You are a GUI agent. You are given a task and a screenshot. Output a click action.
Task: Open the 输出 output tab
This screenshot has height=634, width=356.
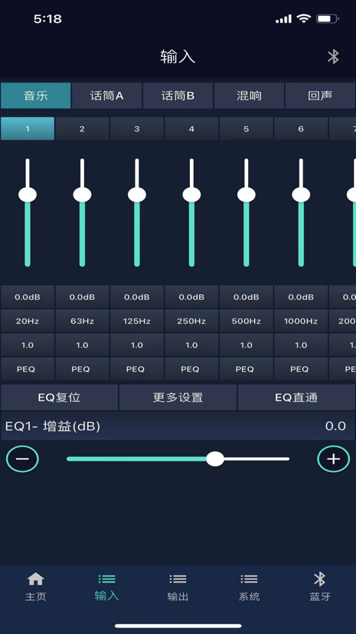coord(178,587)
